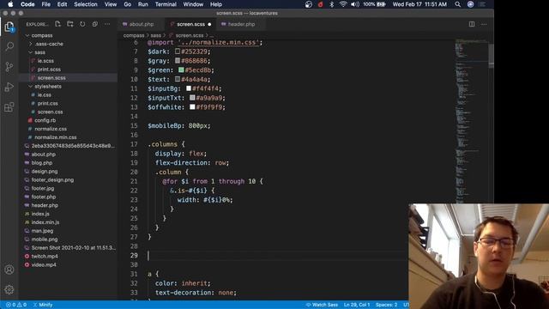Open the Accounts menu in activity bar
The image size is (549, 309).
pos(9,270)
